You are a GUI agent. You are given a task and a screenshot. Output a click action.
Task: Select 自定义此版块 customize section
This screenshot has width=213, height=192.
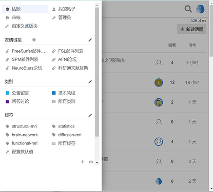(x=22, y=26)
